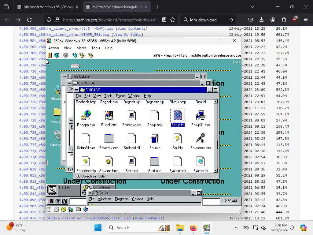Open the CHICAGO window Edit menu
This screenshot has height=235, width=313.
tap(87, 96)
